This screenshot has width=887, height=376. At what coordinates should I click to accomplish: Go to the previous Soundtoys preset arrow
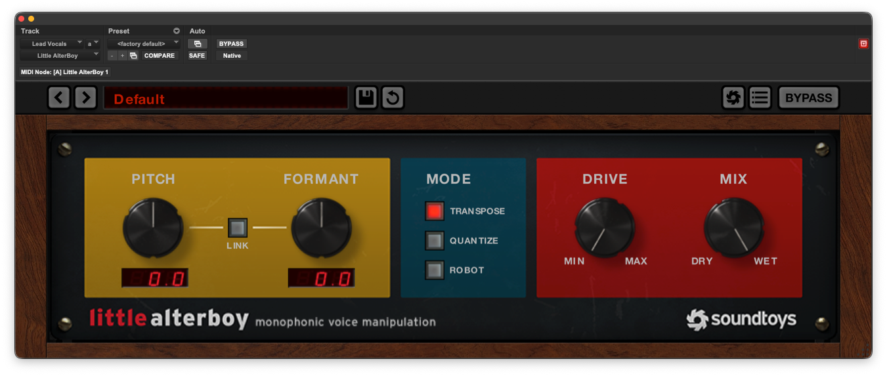(x=59, y=98)
